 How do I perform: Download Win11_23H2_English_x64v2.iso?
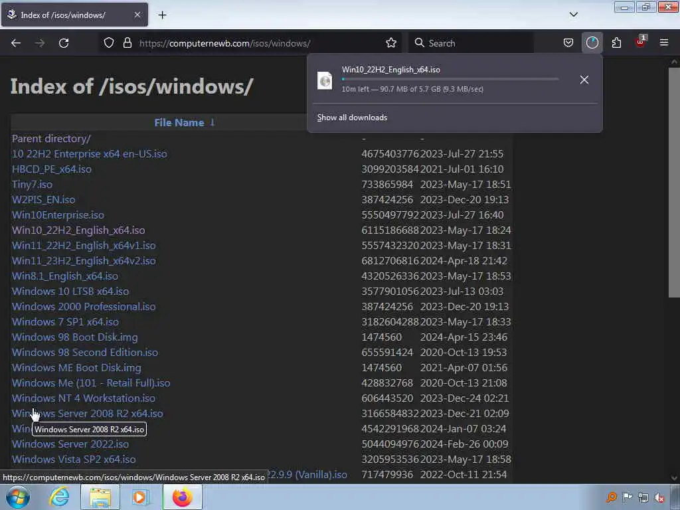(84, 260)
